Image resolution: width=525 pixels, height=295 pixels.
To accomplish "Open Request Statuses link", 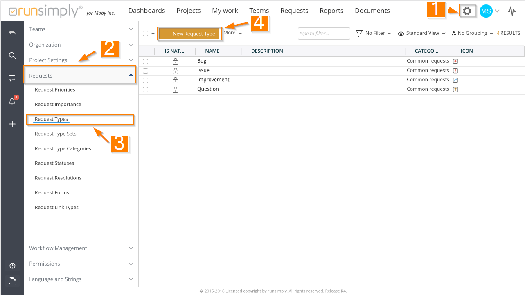I will click(54, 163).
